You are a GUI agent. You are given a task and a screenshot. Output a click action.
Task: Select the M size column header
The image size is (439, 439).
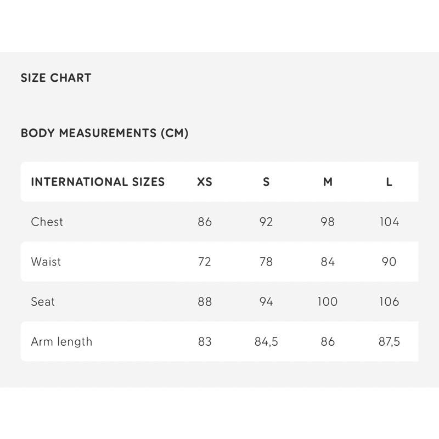click(328, 182)
